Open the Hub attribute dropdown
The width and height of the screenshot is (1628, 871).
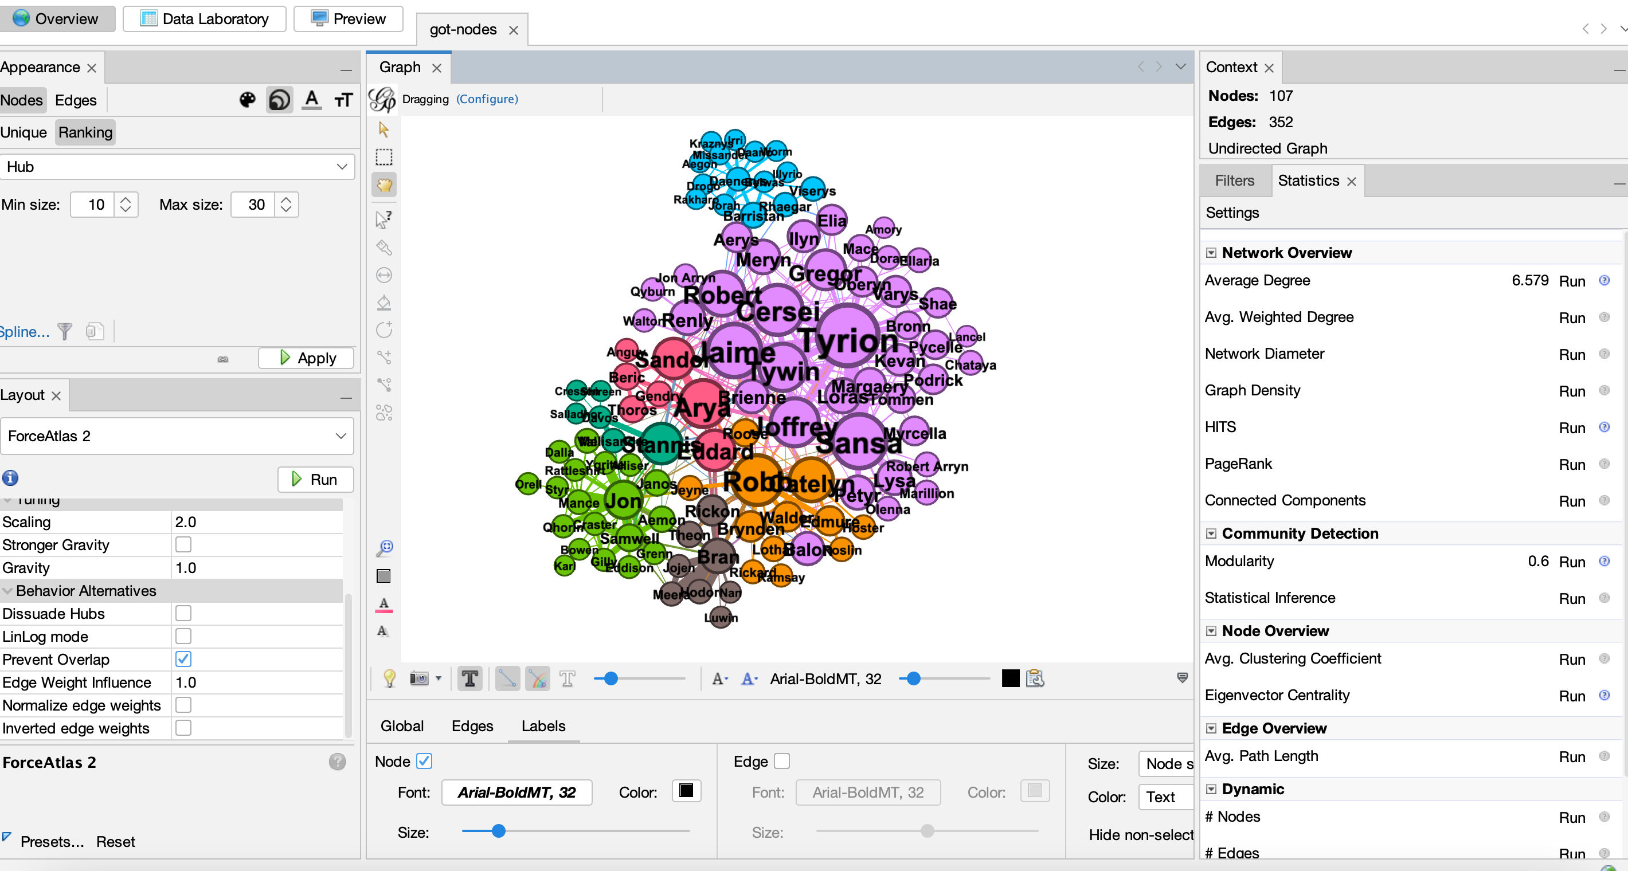(177, 167)
